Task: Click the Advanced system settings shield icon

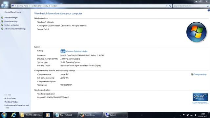Action: (2, 29)
